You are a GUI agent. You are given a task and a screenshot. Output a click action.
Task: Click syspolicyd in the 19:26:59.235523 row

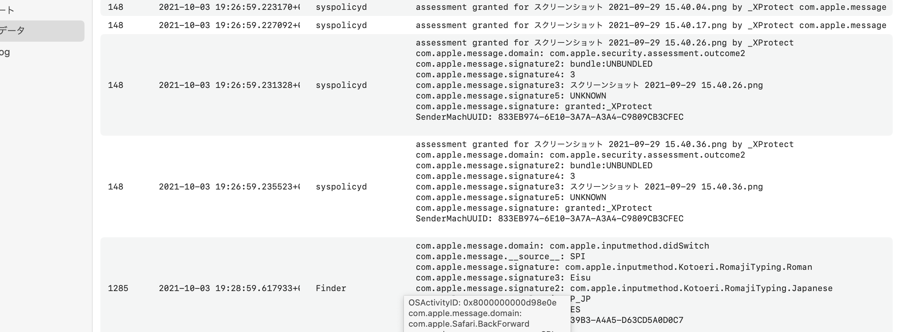coord(341,187)
